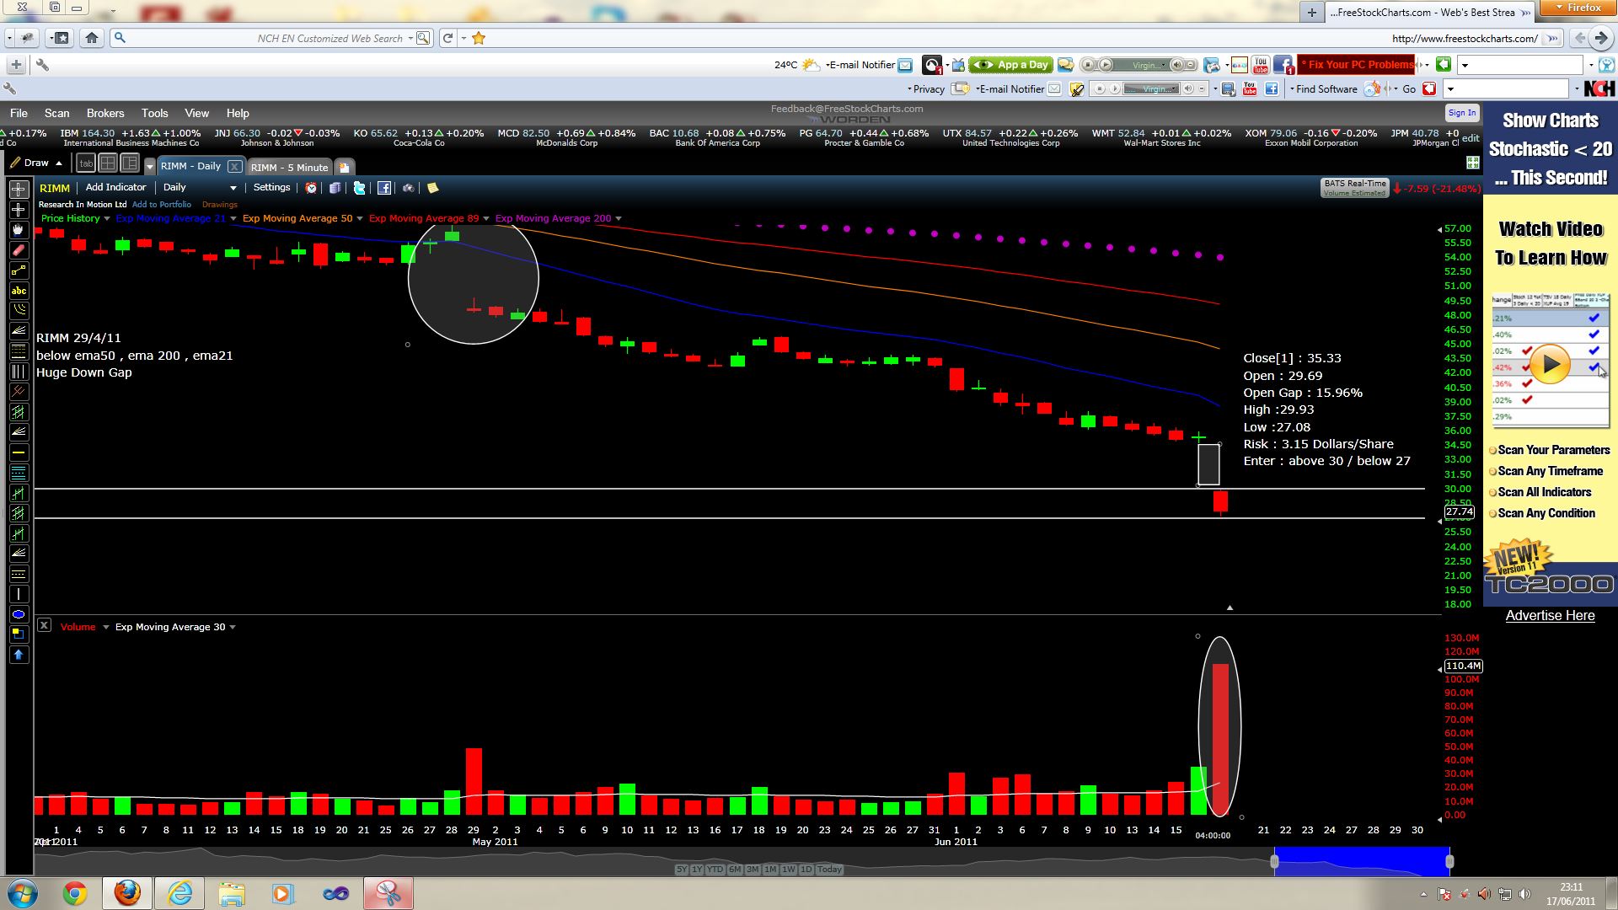Close the Volume indicator pane
Viewport: 1618px width, 910px height.
[x=45, y=625]
